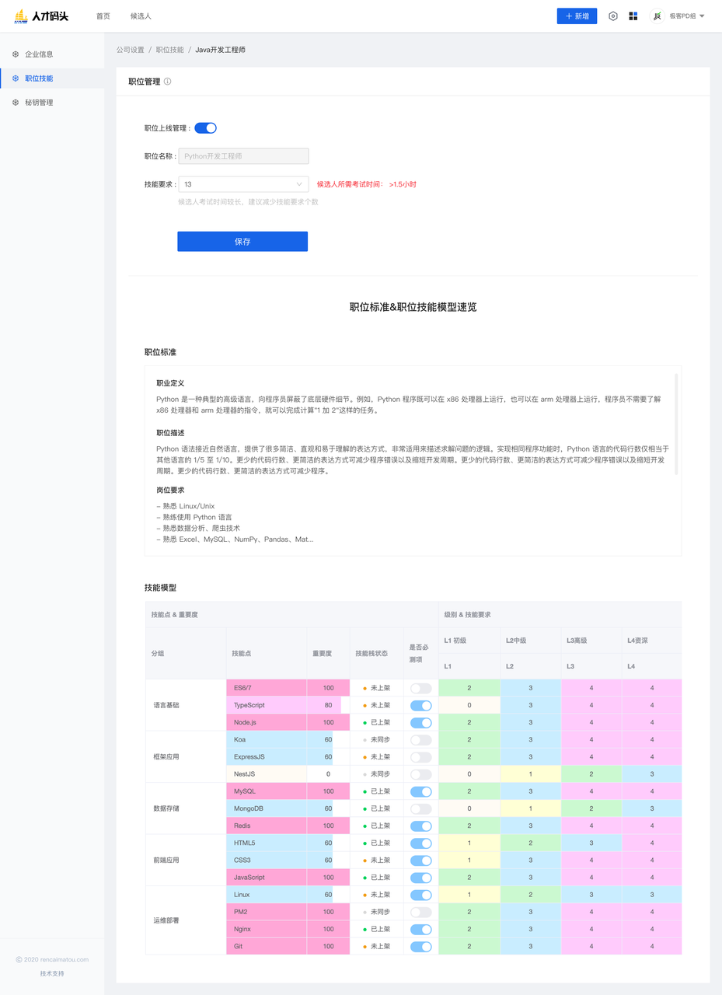Screen dimensions: 722x995
Task: Toggle the 职位上线管理 switch
Action: pos(205,128)
